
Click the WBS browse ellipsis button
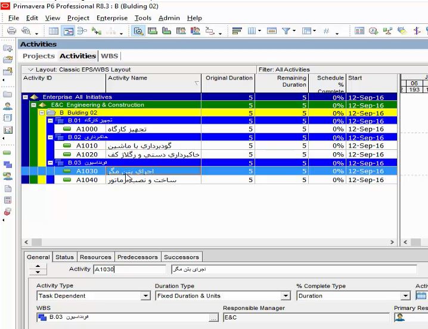pos(214,318)
